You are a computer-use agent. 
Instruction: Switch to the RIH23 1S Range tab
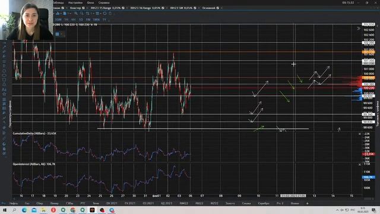[x=106, y=8]
